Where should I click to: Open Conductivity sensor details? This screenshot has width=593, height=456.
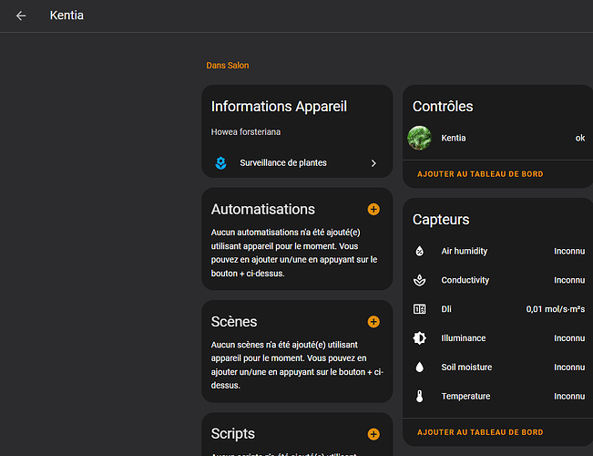point(497,280)
